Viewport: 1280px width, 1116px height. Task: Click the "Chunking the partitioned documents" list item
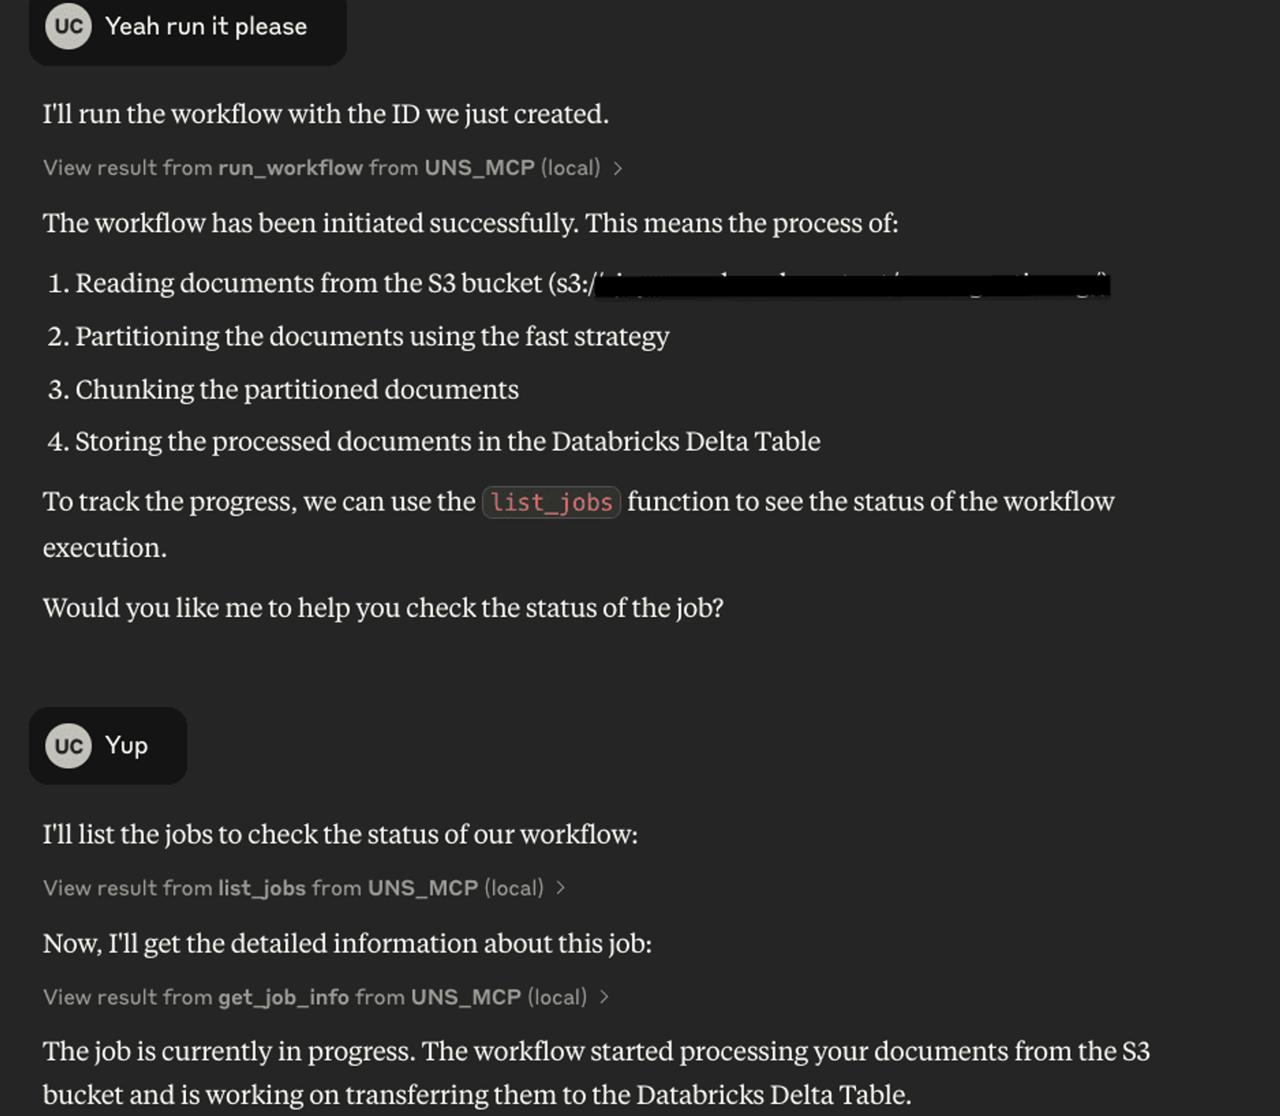pos(284,390)
